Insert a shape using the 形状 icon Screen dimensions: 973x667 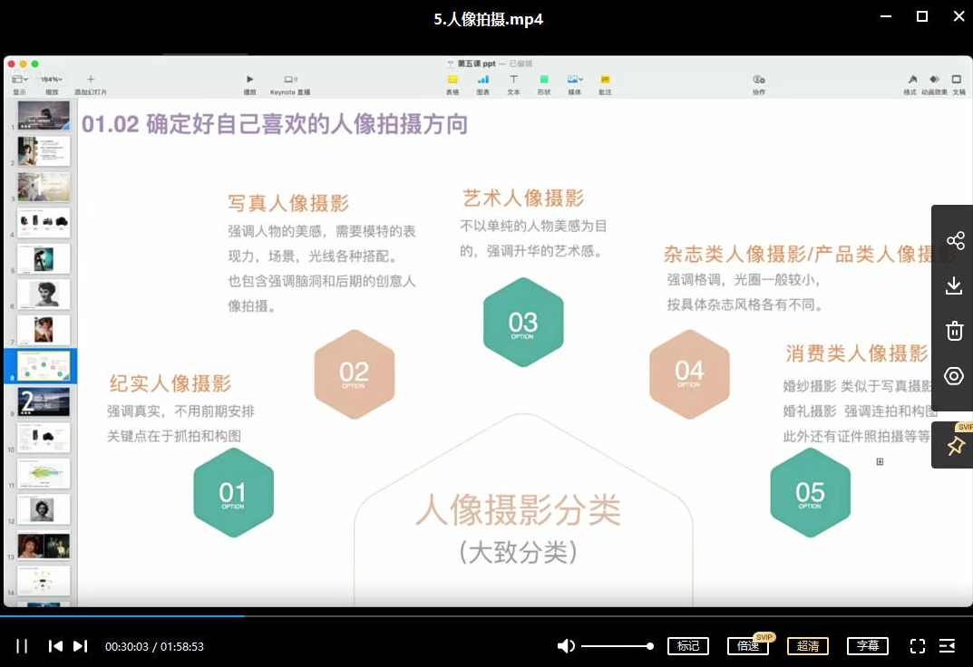pyautogui.click(x=545, y=80)
